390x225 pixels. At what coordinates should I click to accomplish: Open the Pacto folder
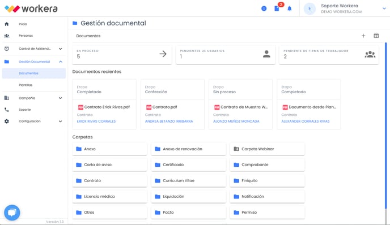(x=189, y=213)
